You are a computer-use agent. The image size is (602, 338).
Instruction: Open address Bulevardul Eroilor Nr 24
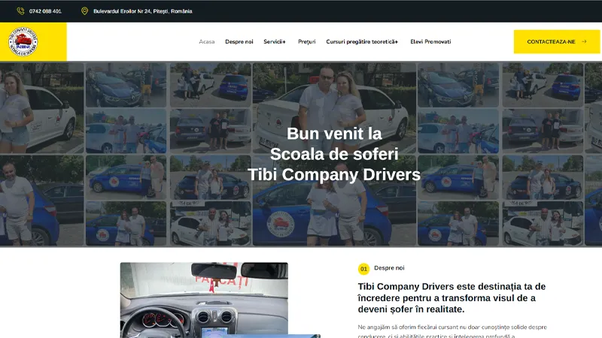pyautogui.click(x=143, y=11)
